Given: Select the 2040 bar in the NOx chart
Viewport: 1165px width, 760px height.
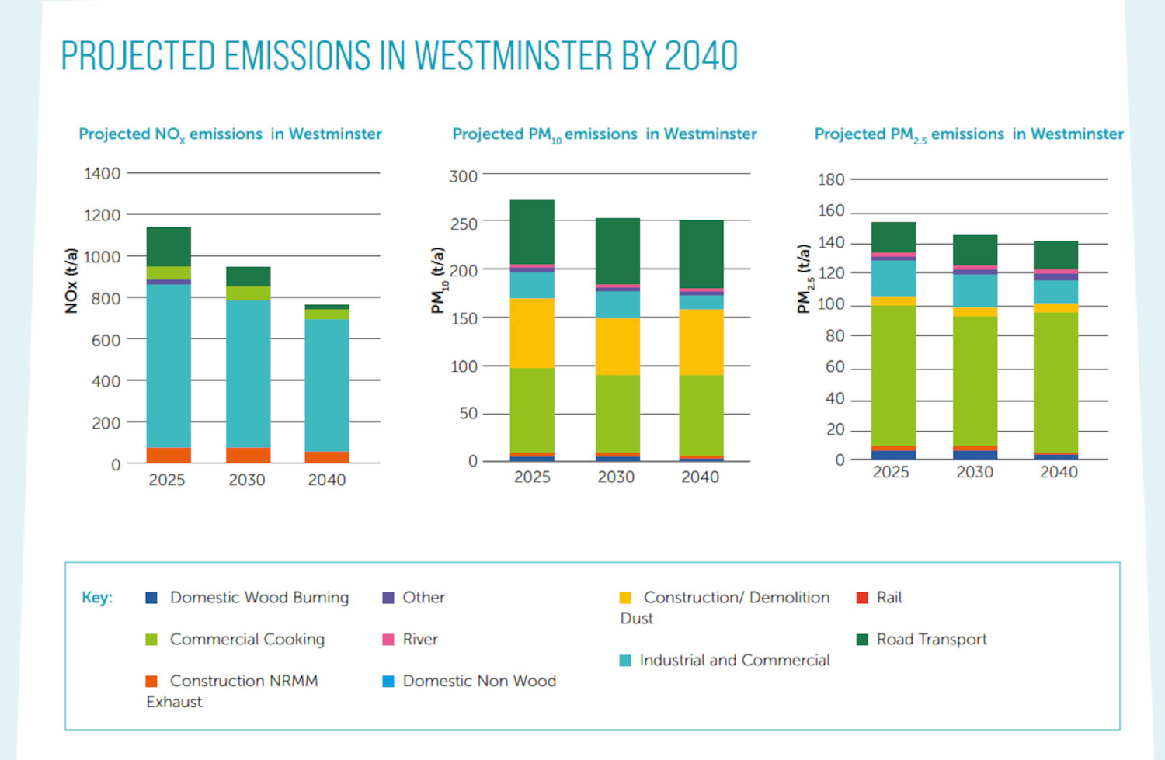Looking at the screenshot, I should [x=327, y=384].
